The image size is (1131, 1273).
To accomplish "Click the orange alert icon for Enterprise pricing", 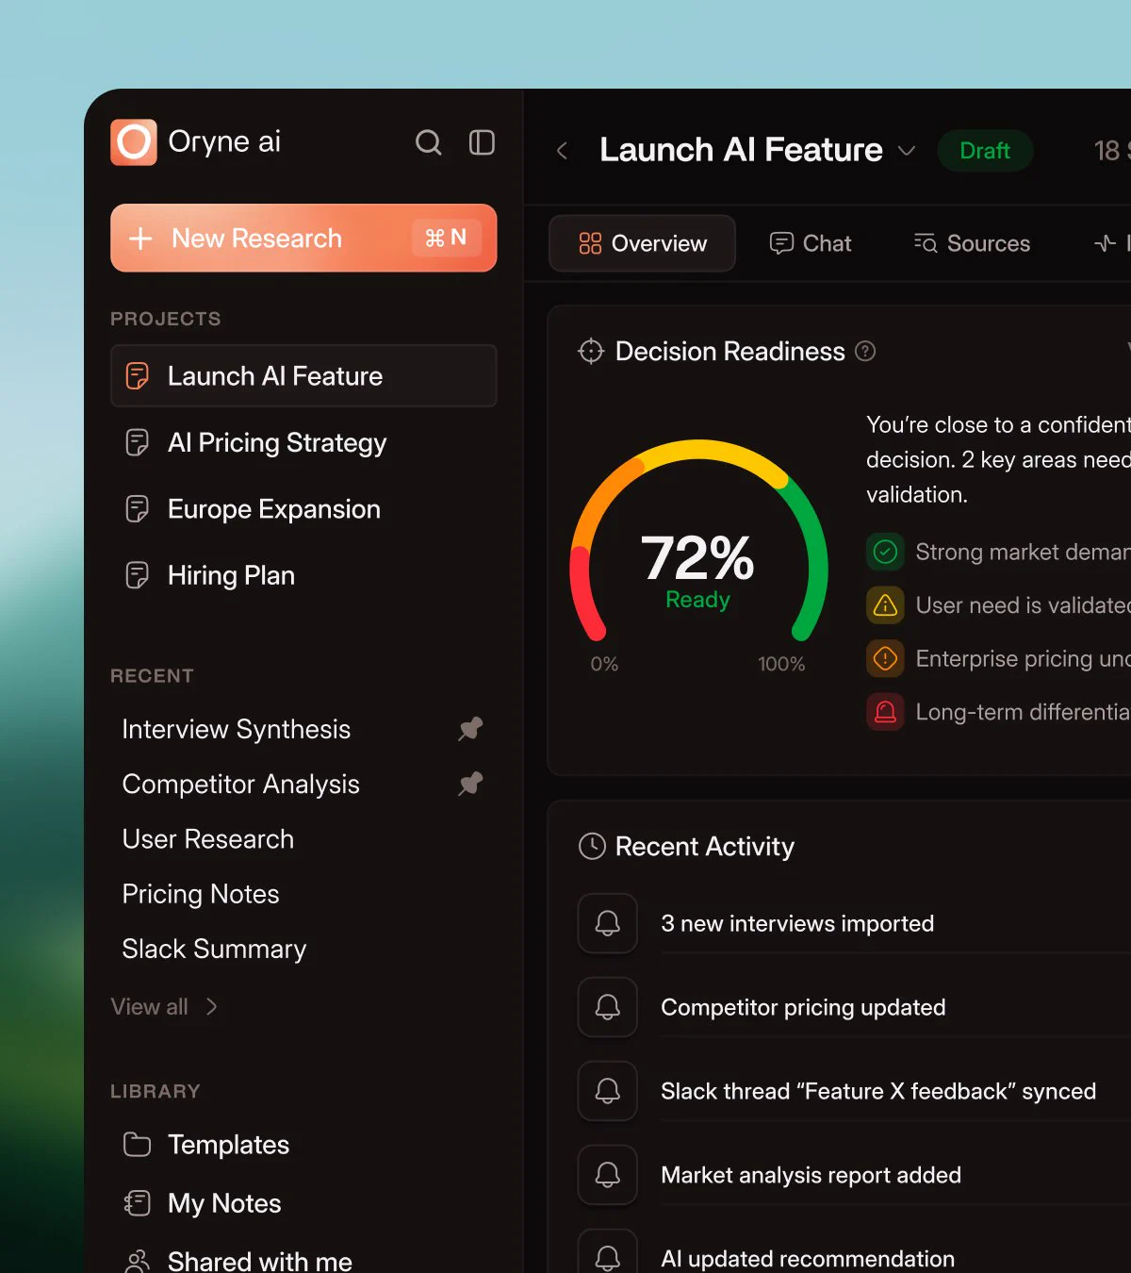I will click(x=885, y=658).
